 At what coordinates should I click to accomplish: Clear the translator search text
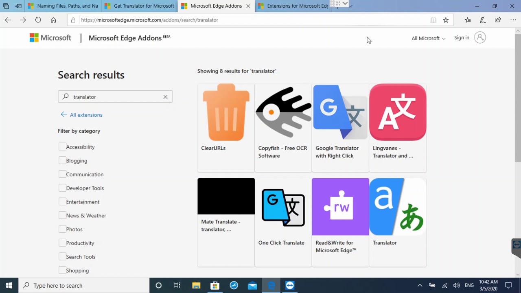165,97
